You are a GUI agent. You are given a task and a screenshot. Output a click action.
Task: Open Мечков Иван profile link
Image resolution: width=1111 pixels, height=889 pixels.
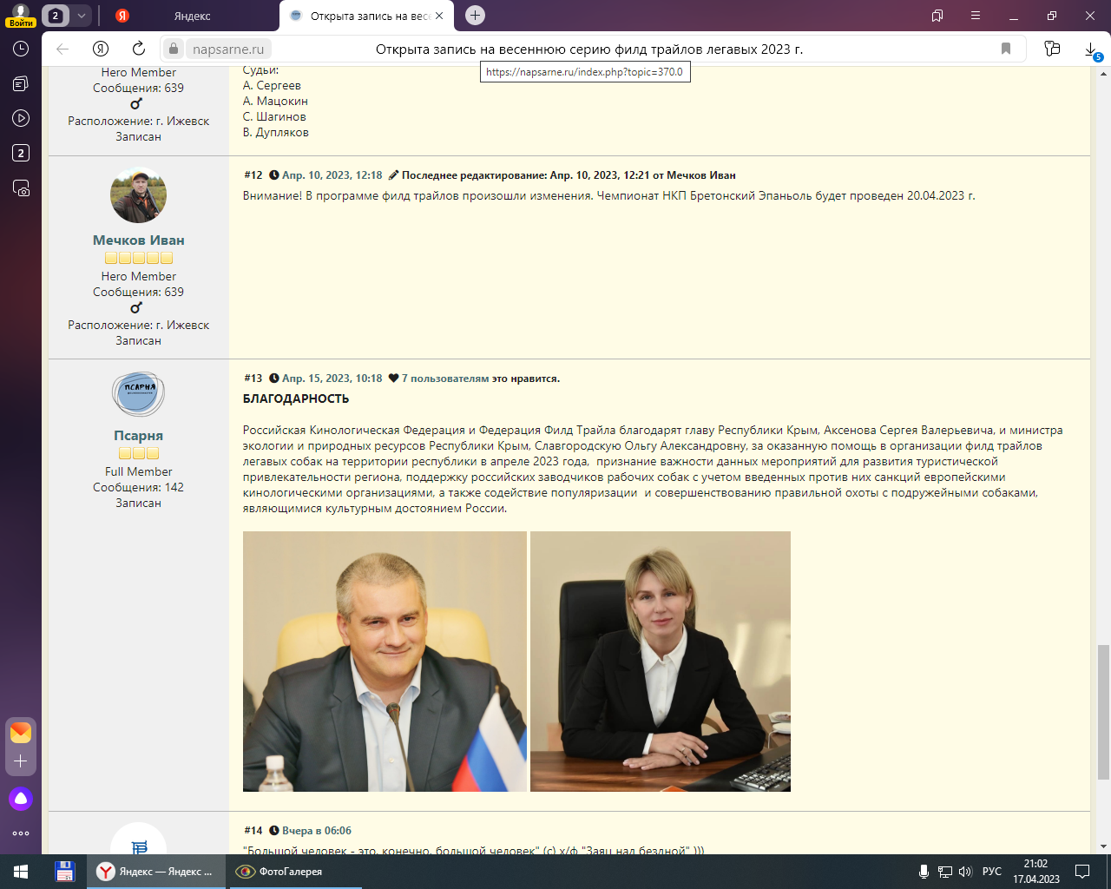[x=138, y=240]
